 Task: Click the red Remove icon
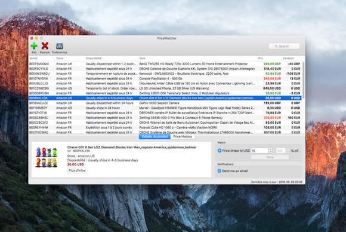(45, 46)
